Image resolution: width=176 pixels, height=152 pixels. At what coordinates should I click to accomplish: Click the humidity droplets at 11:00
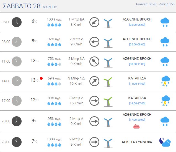(x=54, y=64)
